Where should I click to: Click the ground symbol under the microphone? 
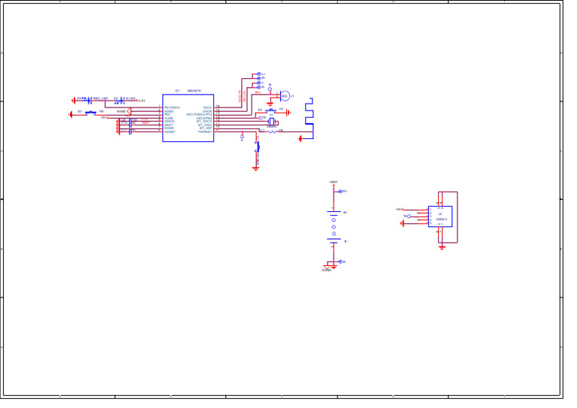tap(270, 104)
